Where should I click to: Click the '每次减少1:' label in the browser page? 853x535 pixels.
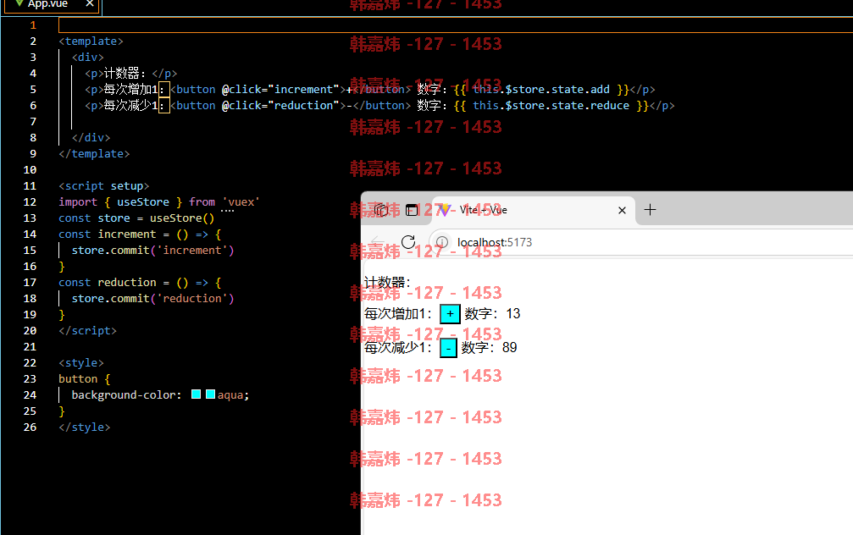[397, 348]
